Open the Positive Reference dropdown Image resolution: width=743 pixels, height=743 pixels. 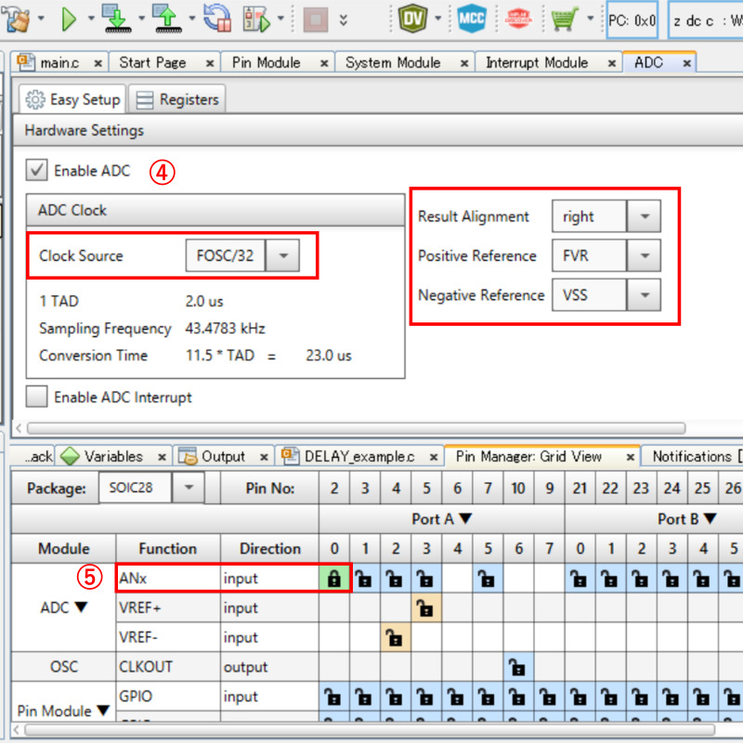tap(644, 255)
